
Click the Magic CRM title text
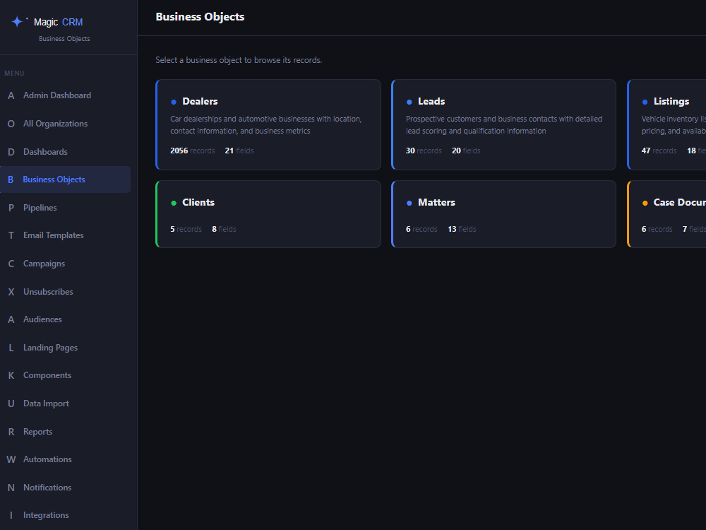(x=58, y=22)
